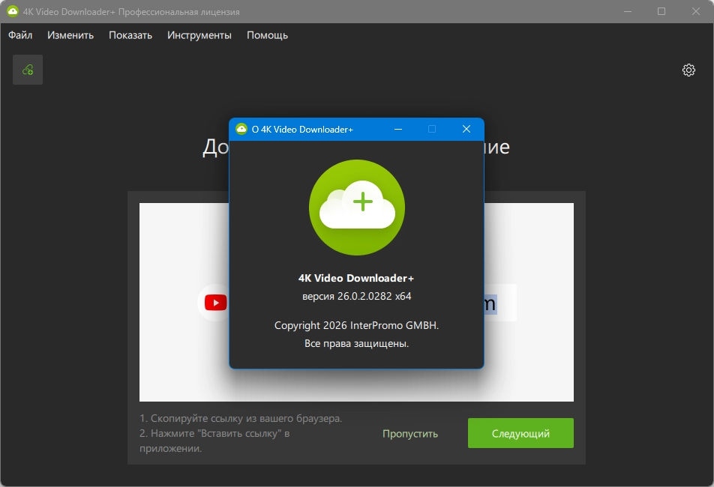Click the YouTube play icon in the tutorial image

(x=215, y=303)
